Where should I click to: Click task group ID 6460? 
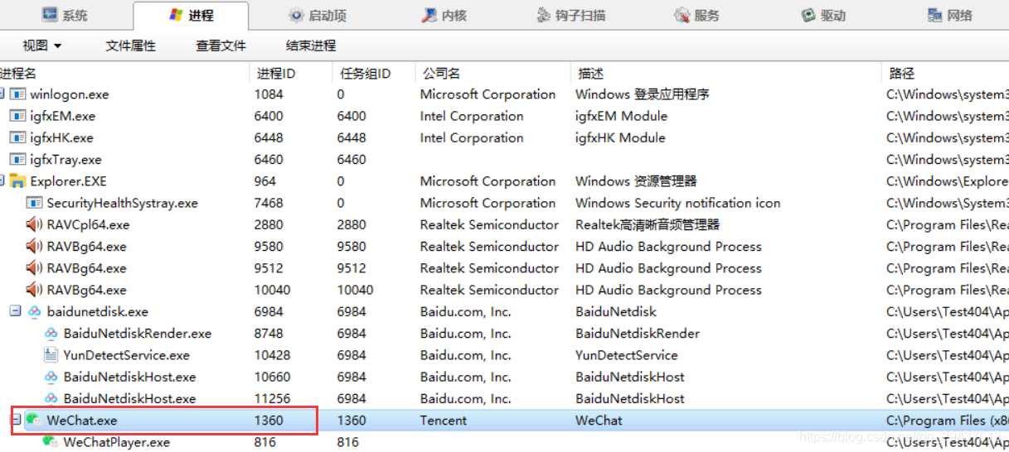point(352,159)
